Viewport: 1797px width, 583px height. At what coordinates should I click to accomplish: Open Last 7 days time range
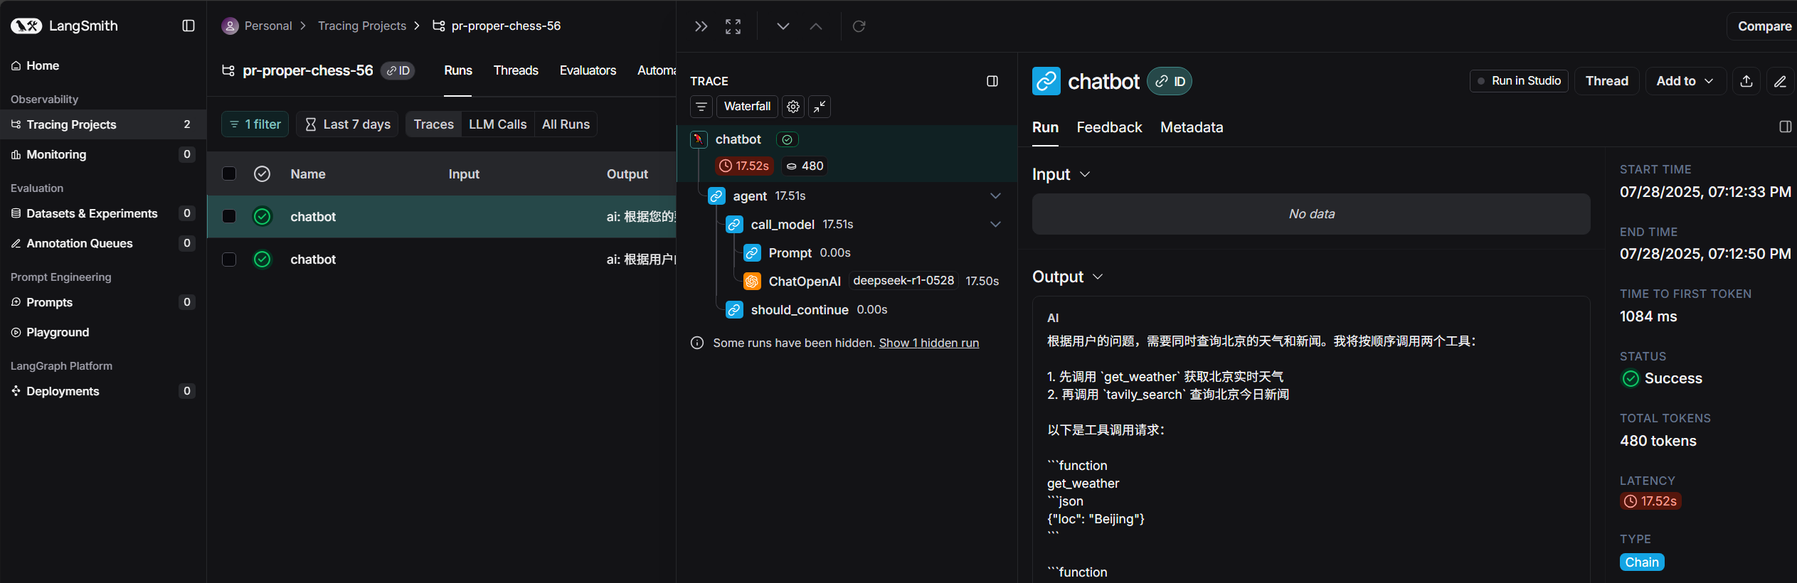[347, 124]
